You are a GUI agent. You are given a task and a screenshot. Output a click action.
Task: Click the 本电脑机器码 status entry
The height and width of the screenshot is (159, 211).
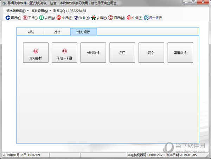coord(146,155)
